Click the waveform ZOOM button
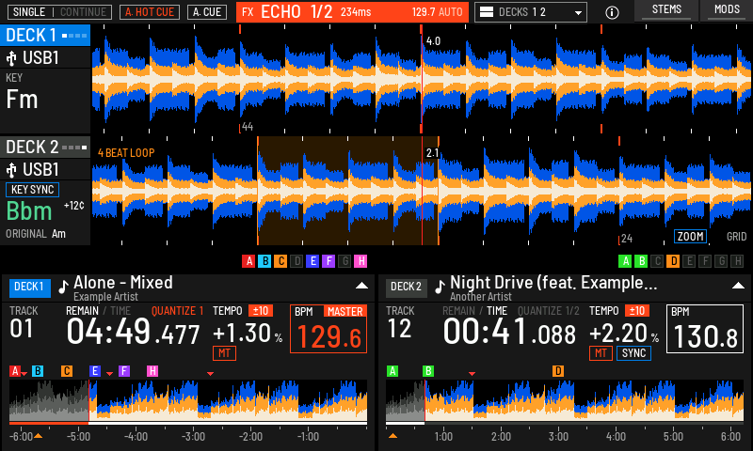Image resolution: width=753 pixels, height=451 pixels. coord(690,237)
